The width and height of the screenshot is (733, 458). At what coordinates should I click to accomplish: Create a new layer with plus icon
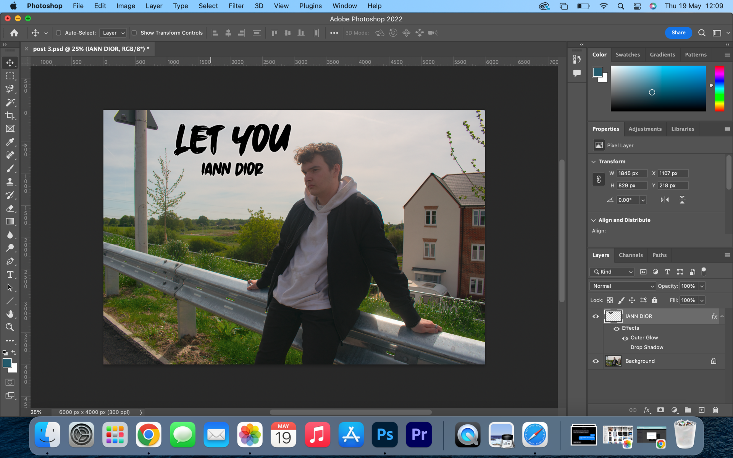(701, 410)
